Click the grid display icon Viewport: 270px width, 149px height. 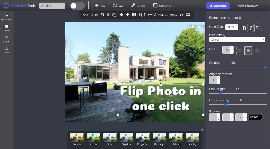pos(134,15)
